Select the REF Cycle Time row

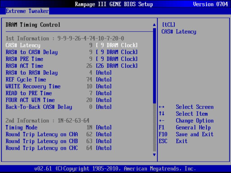tap(26, 80)
